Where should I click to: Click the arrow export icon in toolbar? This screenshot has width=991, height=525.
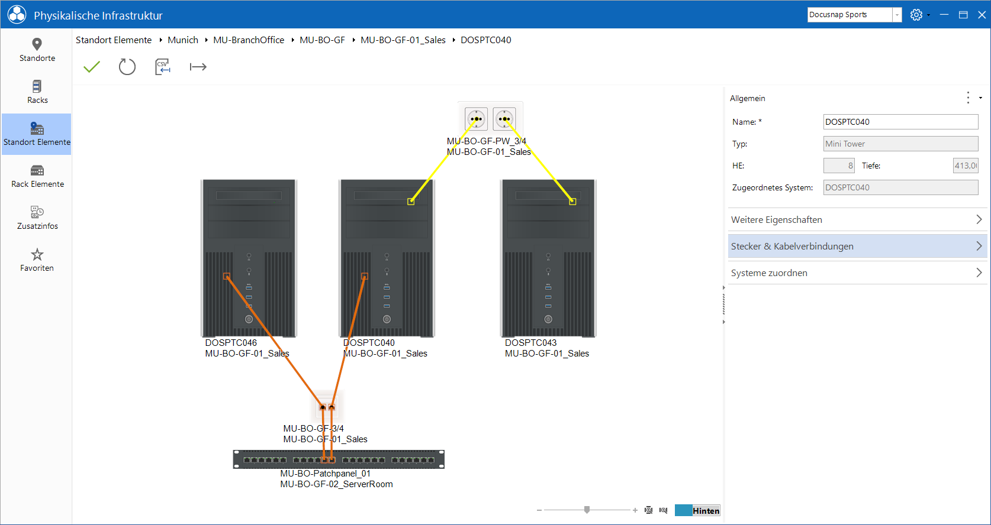click(198, 67)
